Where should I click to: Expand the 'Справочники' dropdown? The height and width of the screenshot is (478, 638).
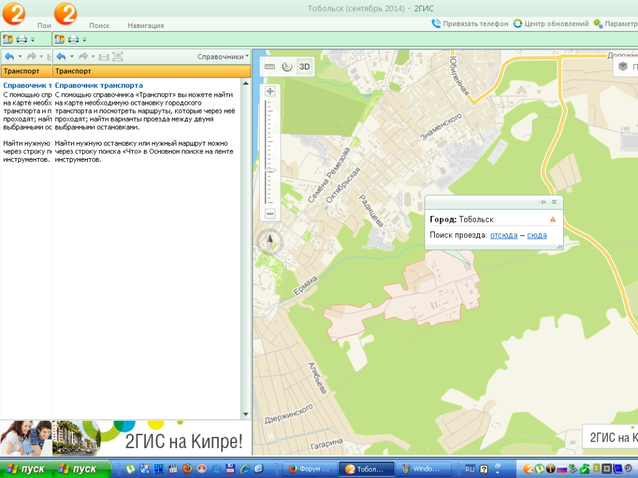[x=223, y=57]
